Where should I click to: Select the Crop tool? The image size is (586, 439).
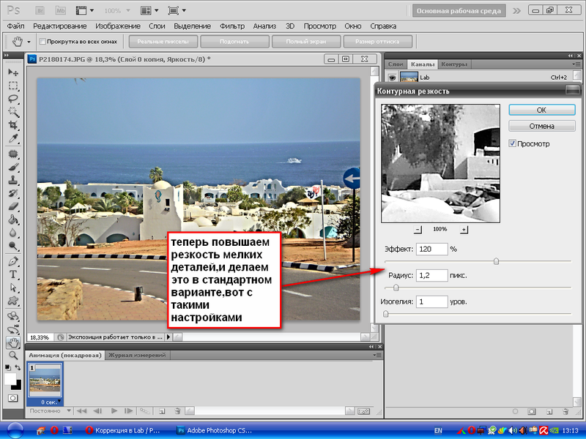pyautogui.click(x=13, y=126)
